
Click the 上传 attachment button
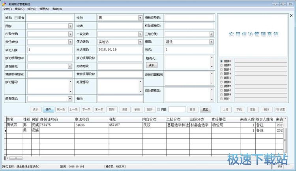coord(226,109)
